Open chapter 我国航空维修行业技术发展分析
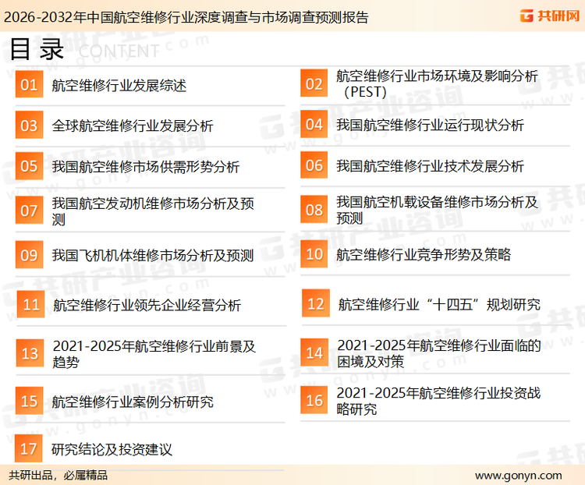This screenshot has width=585, height=485. click(430, 166)
